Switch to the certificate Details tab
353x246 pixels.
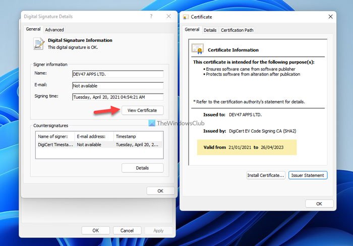coord(210,30)
